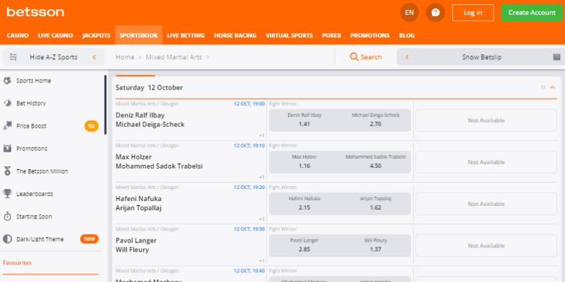Expand Show Betslip using the left chevron
Screen dimensions: 565x282
tap(408, 57)
